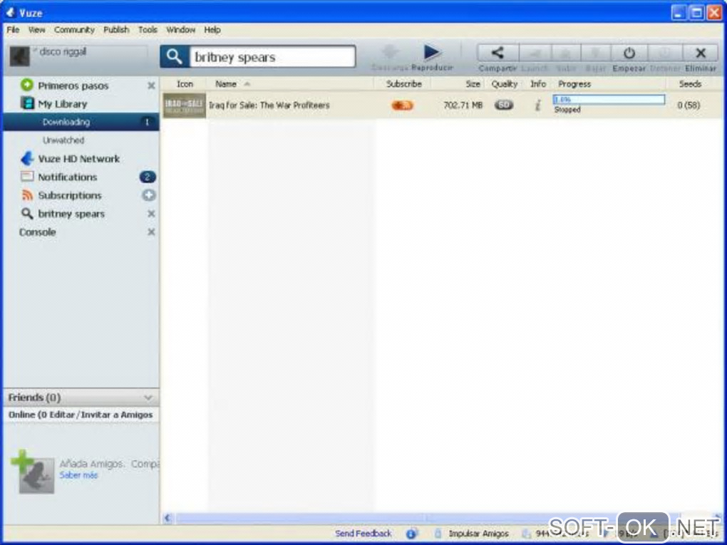This screenshot has height=545, width=727.
Task: Click the Notifications count badge 2
Action: pyautogui.click(x=148, y=177)
